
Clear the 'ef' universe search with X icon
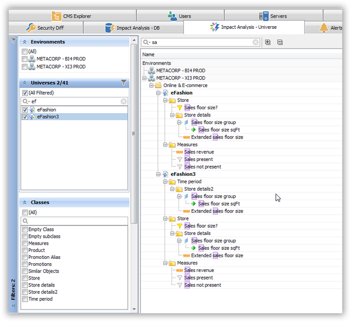click(x=124, y=101)
